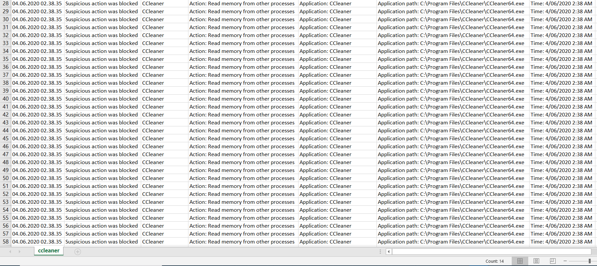
Task: Select row header 44
Action: pos(6,130)
